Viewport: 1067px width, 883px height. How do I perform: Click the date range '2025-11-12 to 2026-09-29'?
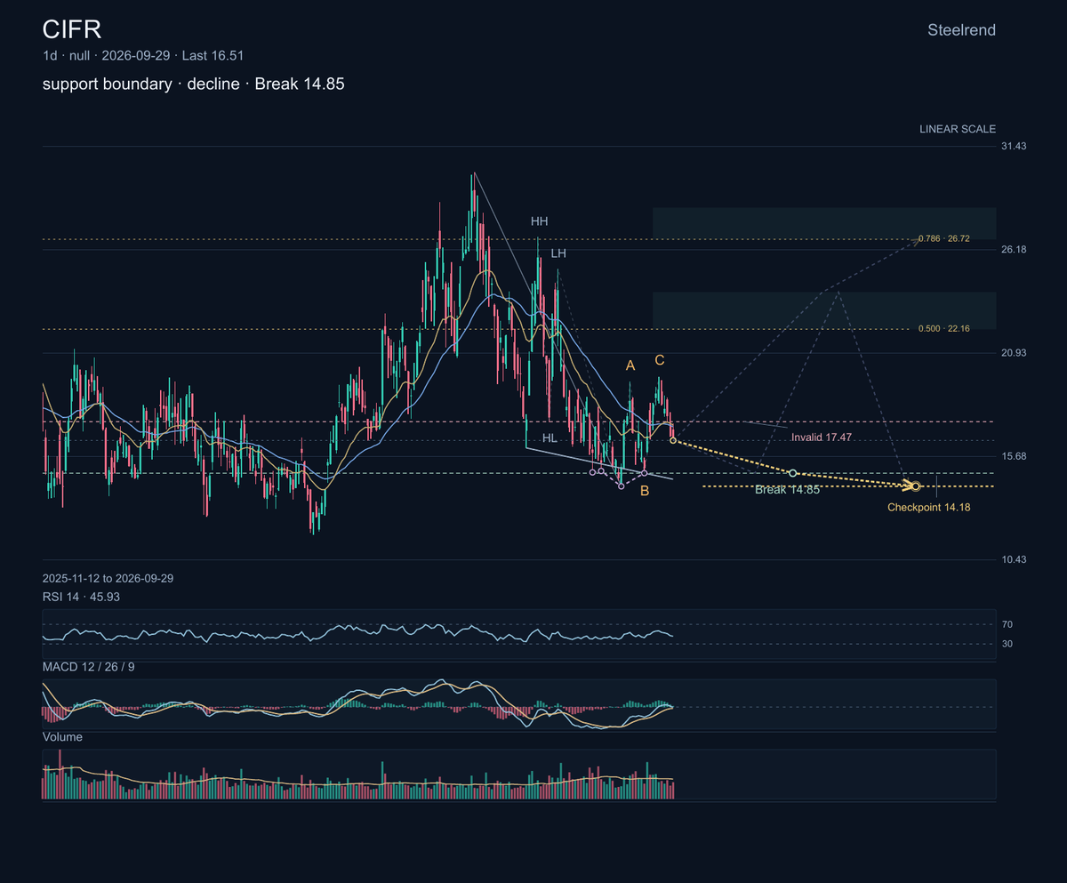pos(108,578)
